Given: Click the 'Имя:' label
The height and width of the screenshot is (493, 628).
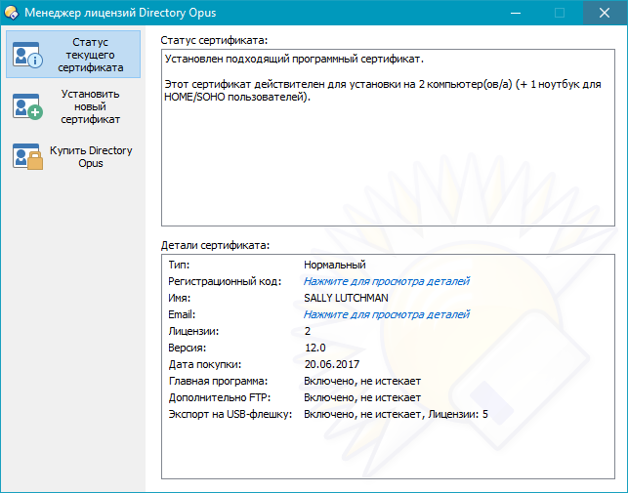Looking at the screenshot, I should tap(180, 298).
